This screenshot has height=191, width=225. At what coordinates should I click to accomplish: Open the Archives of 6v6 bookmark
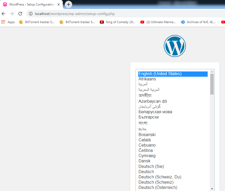click(198, 22)
